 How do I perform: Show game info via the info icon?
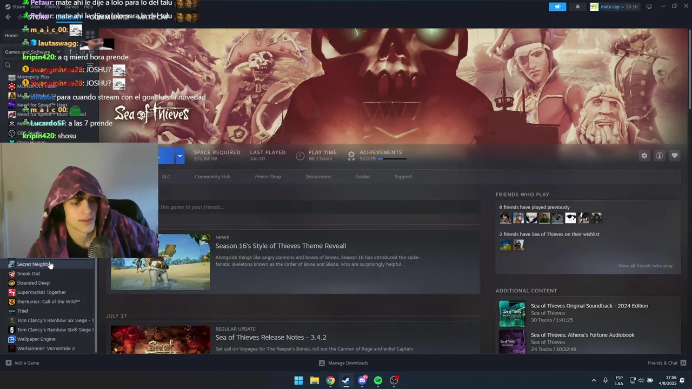pyautogui.click(x=659, y=156)
